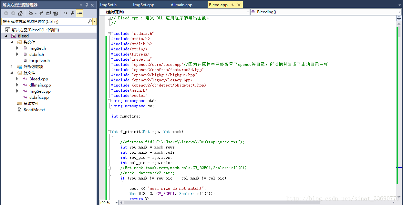Close the Solution Explorer panel
403x205 pixels.
click(92, 5)
